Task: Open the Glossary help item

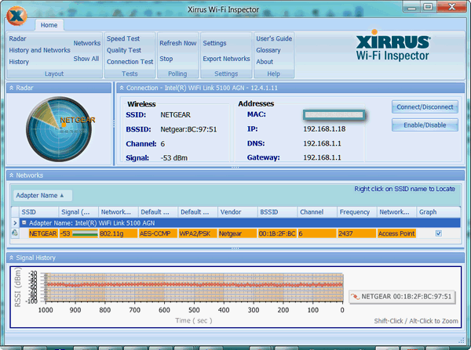Action: pyautogui.click(x=268, y=50)
